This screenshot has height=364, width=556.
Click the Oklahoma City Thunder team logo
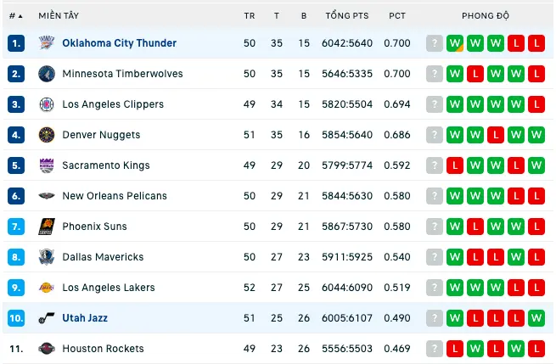point(47,43)
